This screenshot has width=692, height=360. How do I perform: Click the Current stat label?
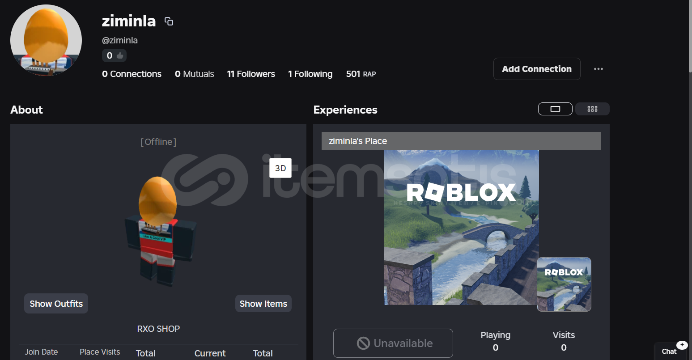210,353
